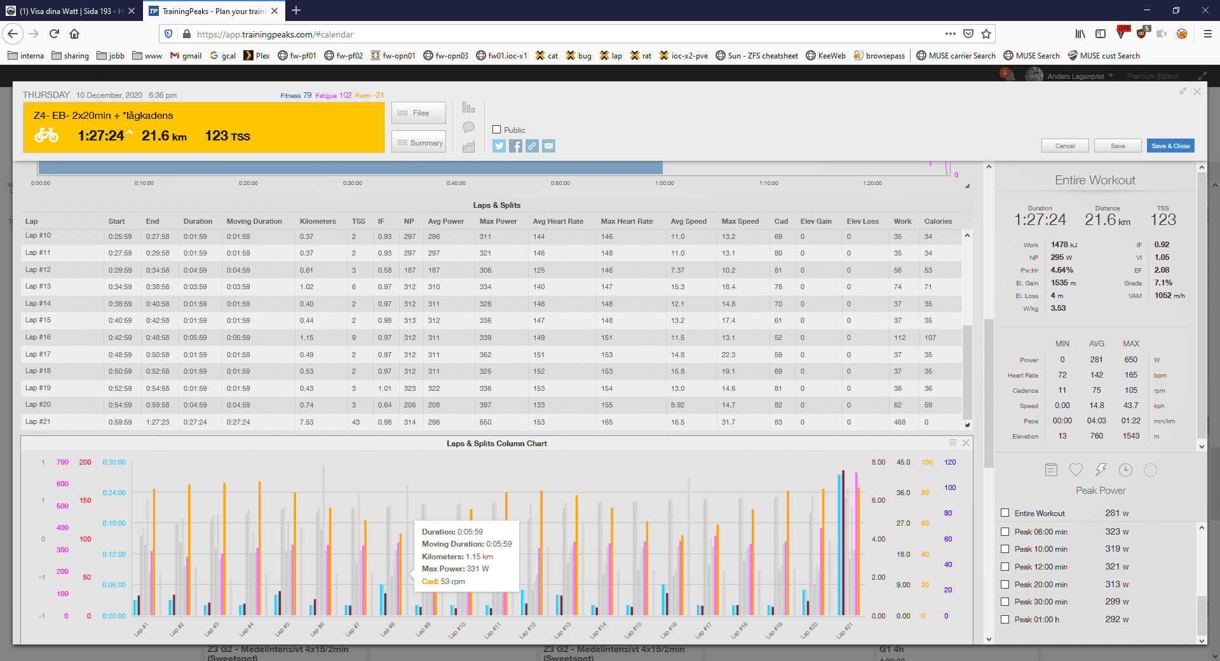Share workout by email icon
This screenshot has height=661, width=1220.
point(548,146)
